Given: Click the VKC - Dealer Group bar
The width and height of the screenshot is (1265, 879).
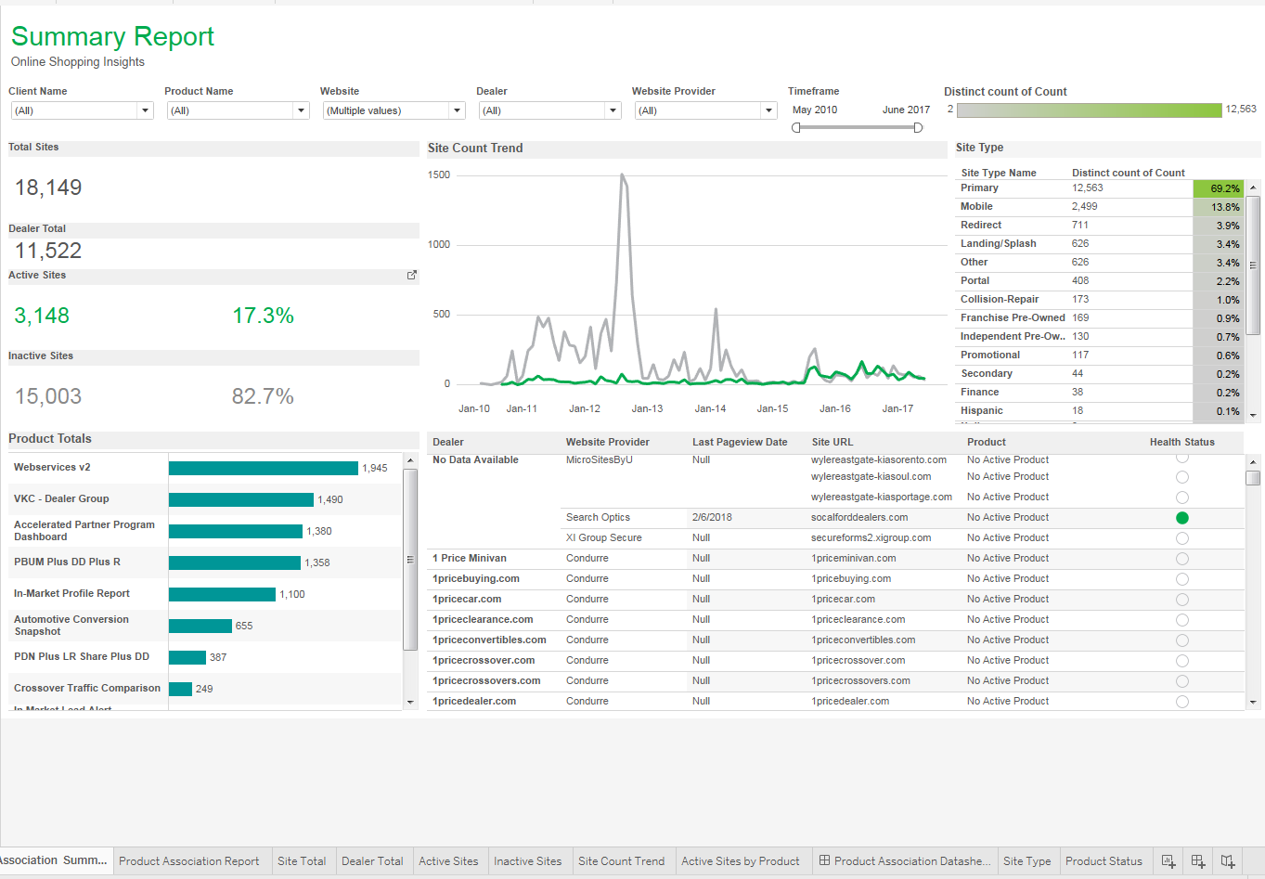Looking at the screenshot, I should 241,499.
